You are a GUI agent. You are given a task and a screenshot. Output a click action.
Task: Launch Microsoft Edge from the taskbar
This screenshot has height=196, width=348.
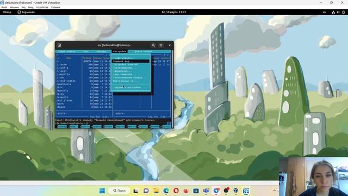point(166,191)
